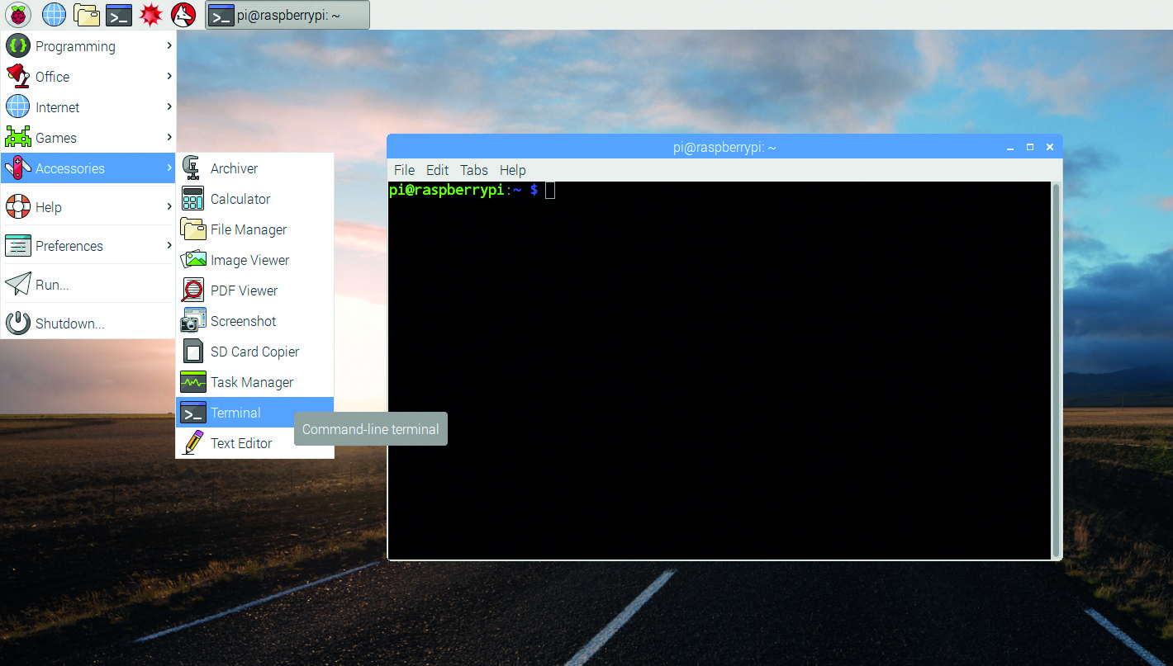The width and height of the screenshot is (1173, 666).
Task: Open the web browser from the taskbar
Action: click(54, 14)
